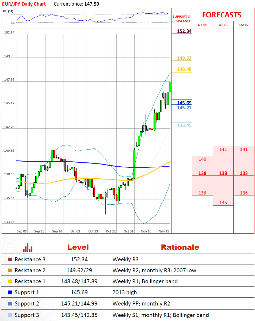This screenshot has width=255, height=321.
Task: Select the Q4 14 forecast column header
Action: click(202, 25)
